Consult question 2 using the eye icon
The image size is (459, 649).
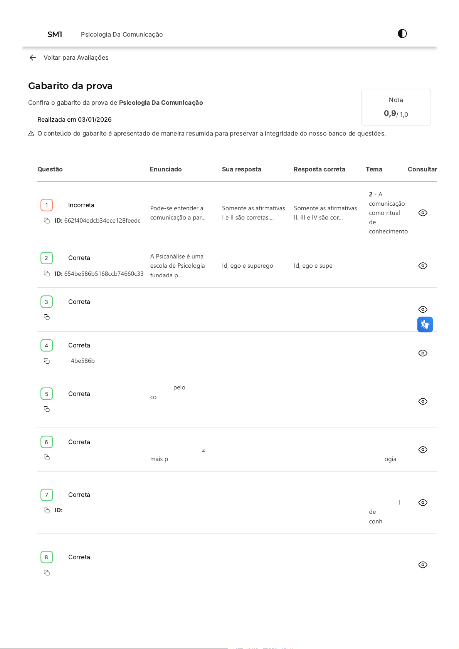point(423,266)
